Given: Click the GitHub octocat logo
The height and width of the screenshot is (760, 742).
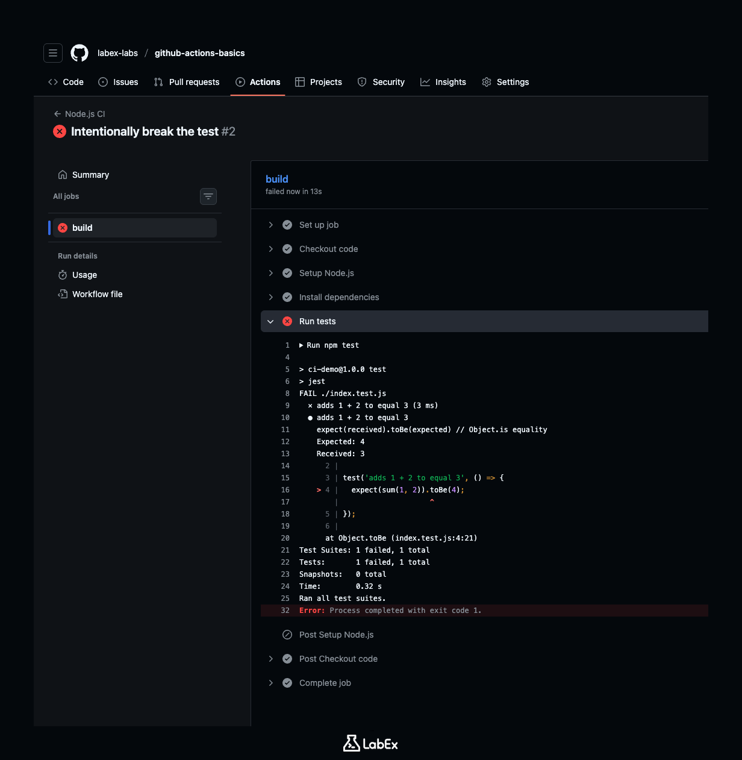Looking at the screenshot, I should click(79, 53).
